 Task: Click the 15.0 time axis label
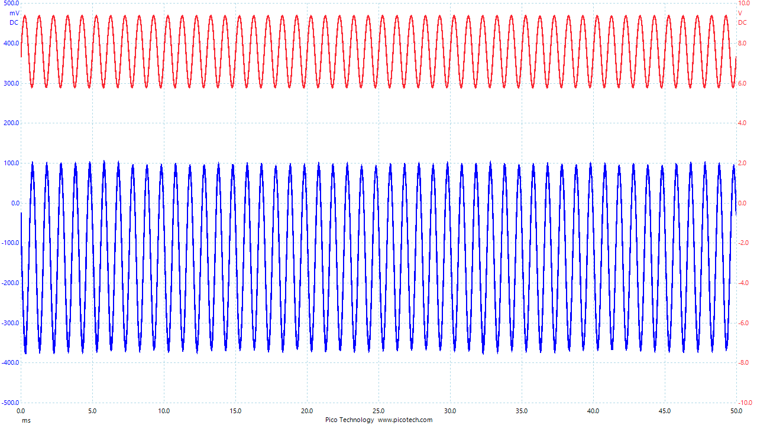tap(235, 411)
